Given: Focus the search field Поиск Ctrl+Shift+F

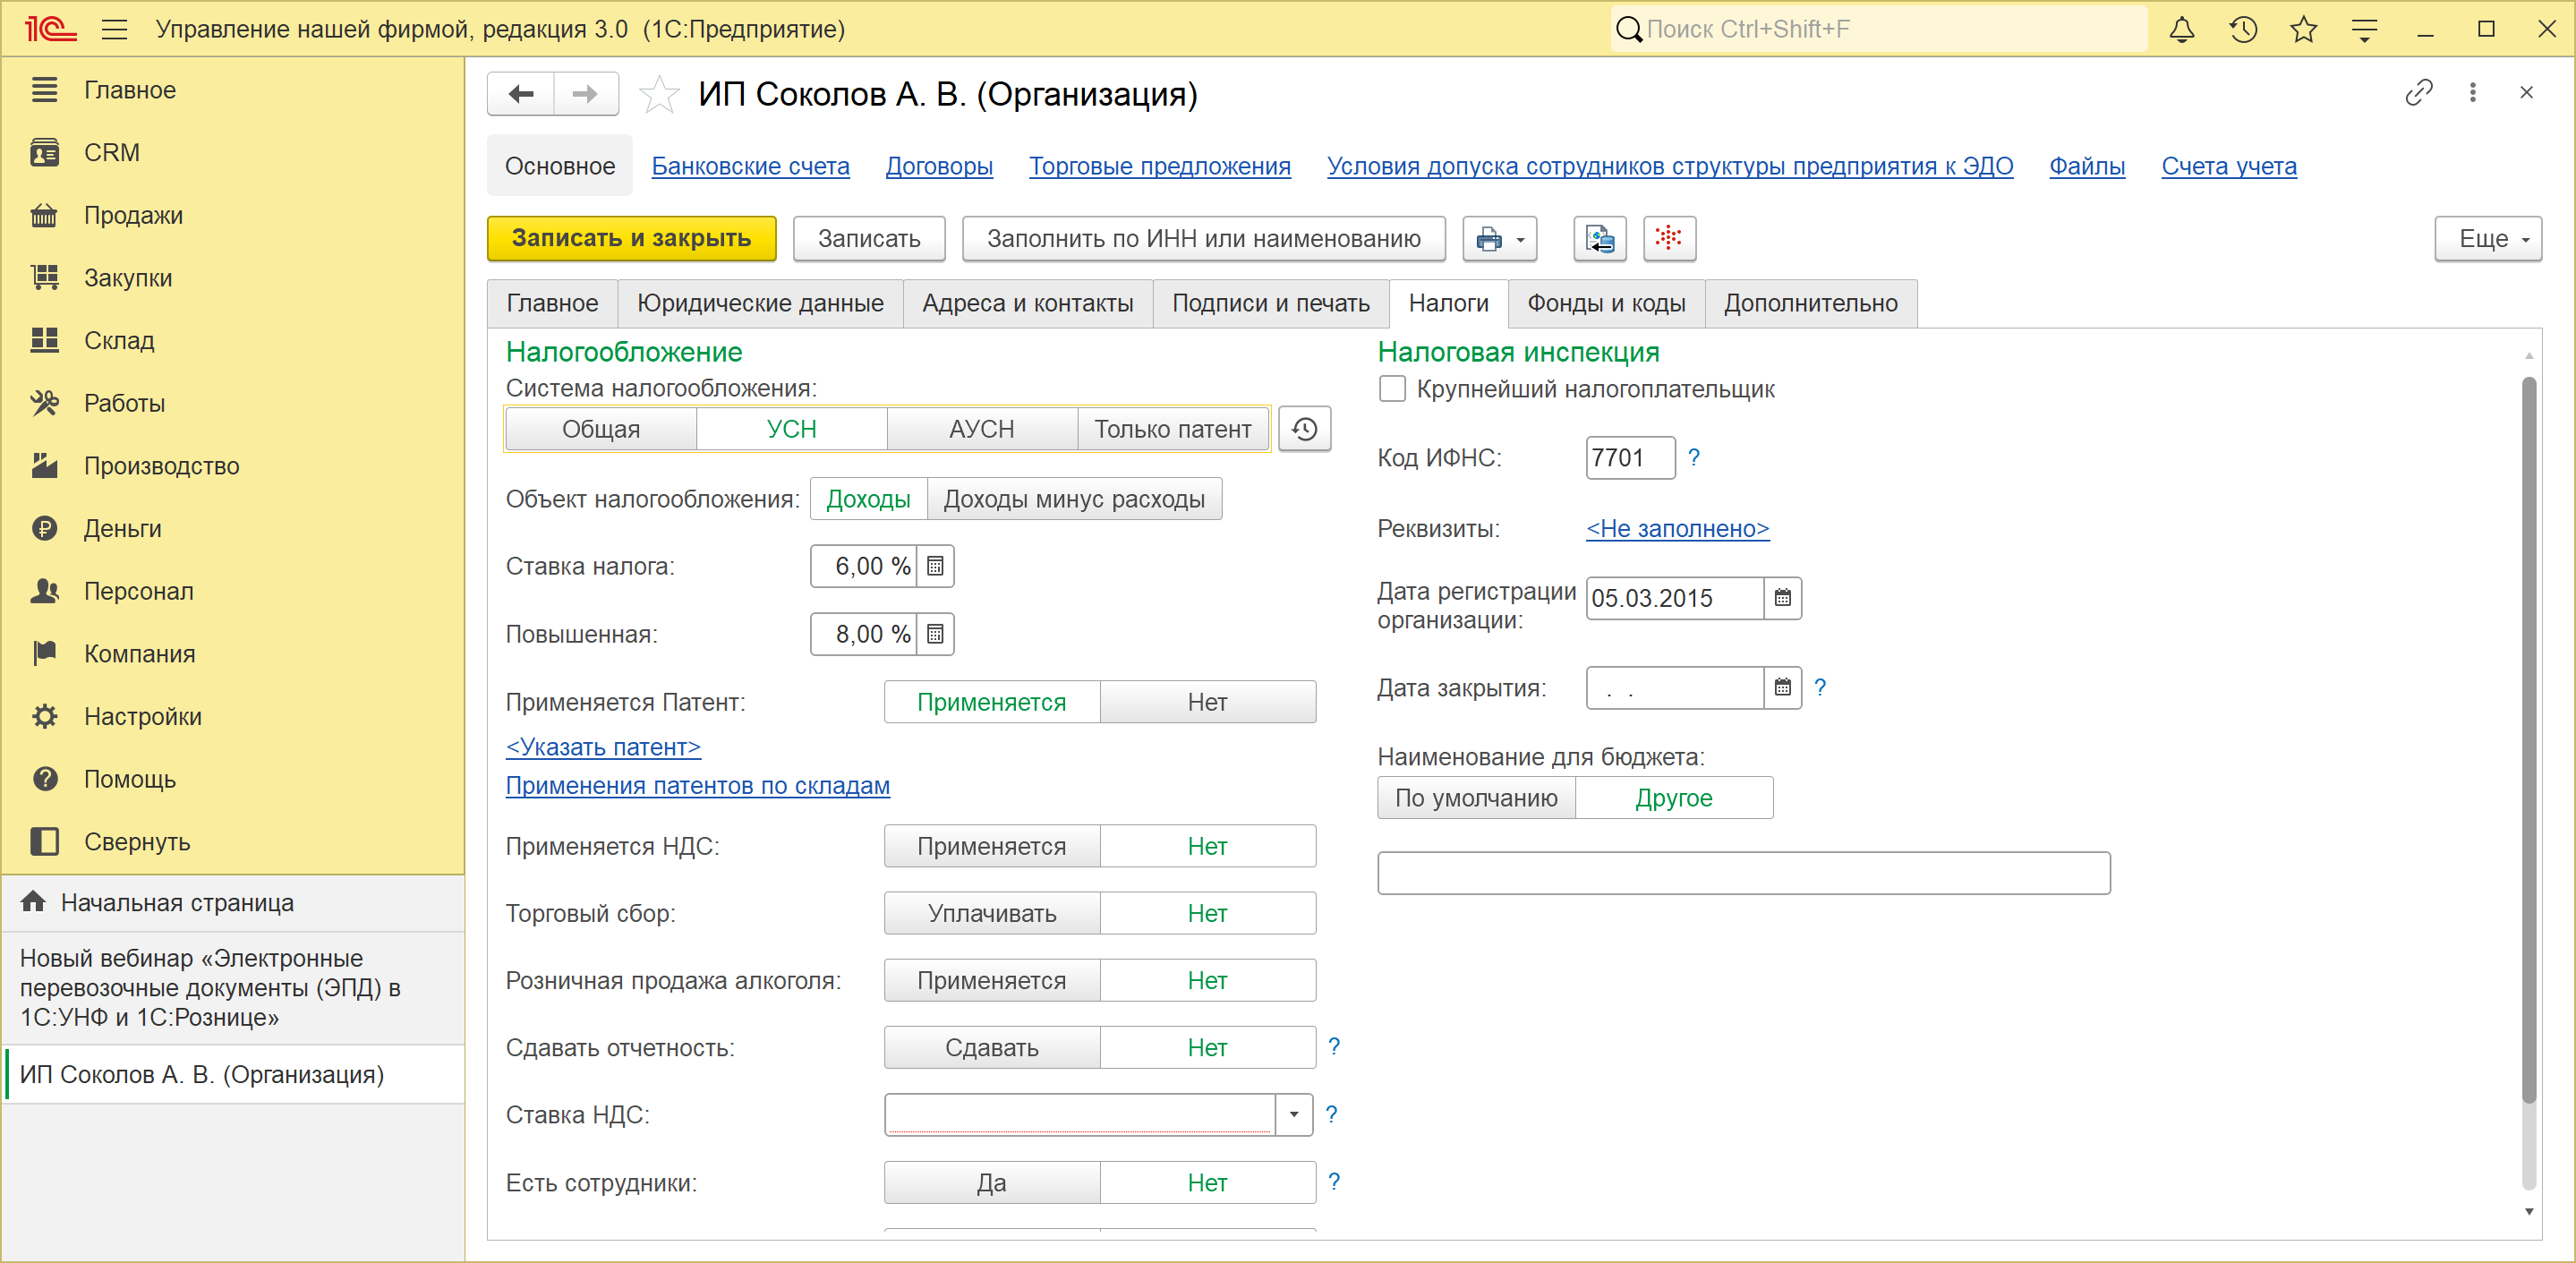Looking at the screenshot, I should [1880, 29].
